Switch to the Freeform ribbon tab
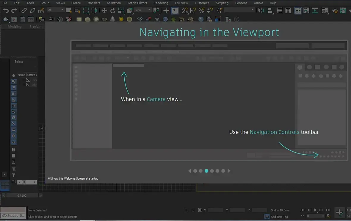Image resolution: width=351 pixels, height=221 pixels. pos(36,26)
